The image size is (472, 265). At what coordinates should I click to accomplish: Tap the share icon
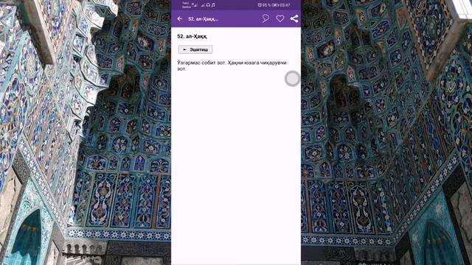click(x=294, y=18)
